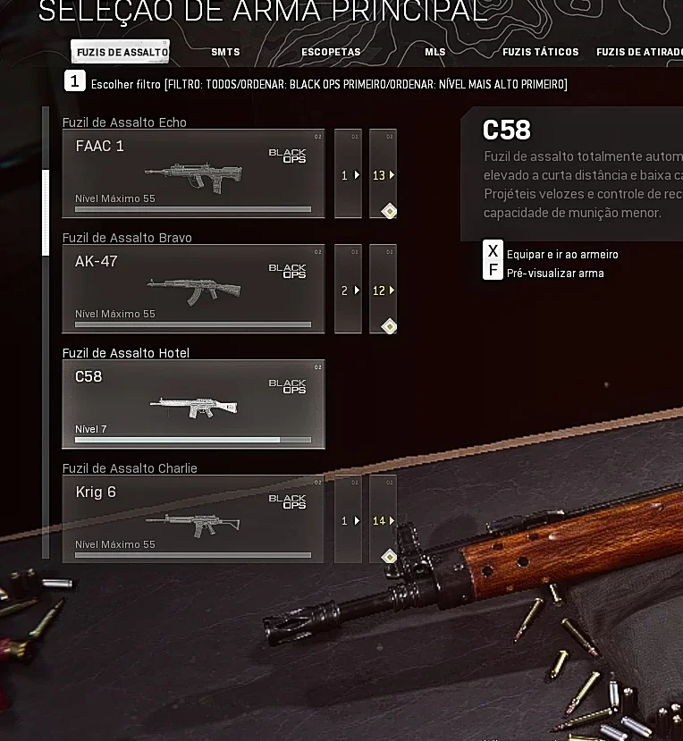
Task: Click the Black Ops logo on Krig 6
Action: (287, 501)
